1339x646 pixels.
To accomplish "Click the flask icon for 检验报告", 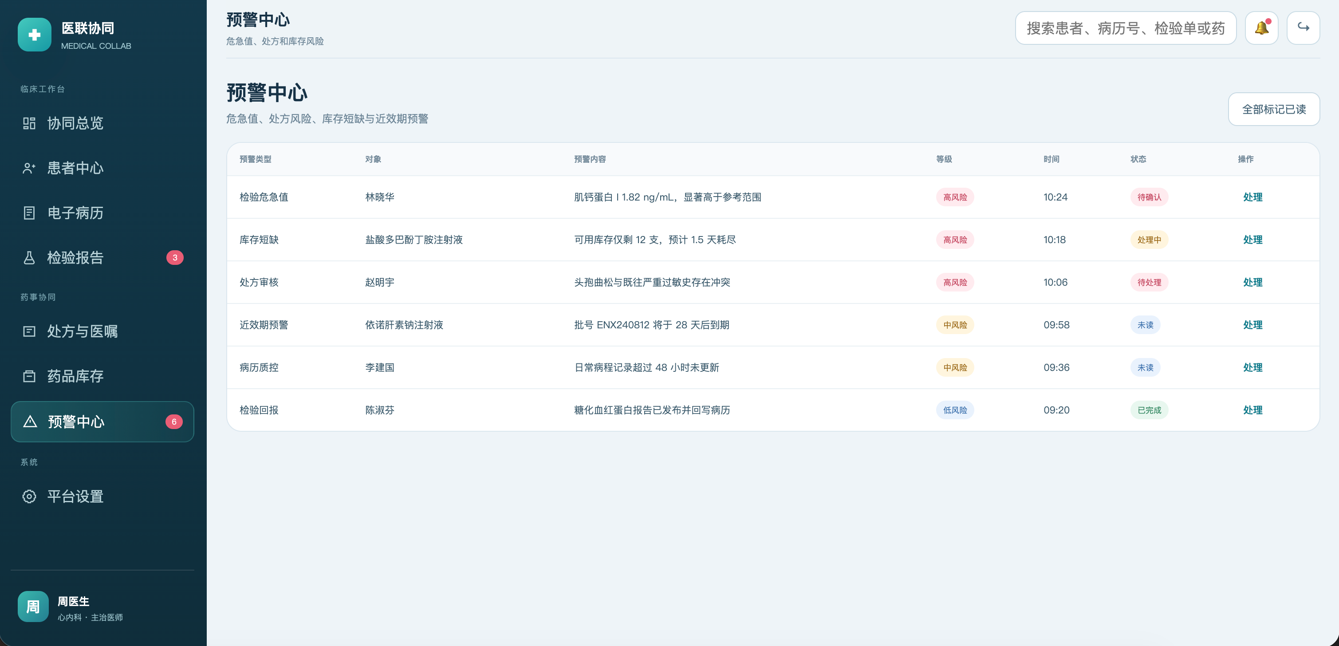I will point(29,257).
